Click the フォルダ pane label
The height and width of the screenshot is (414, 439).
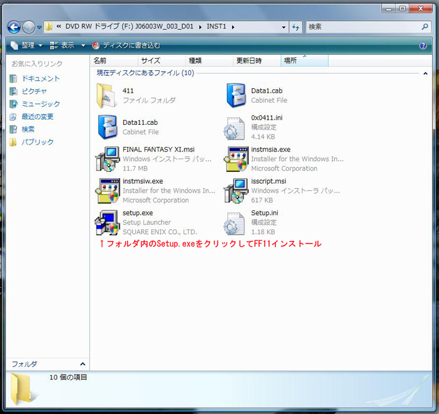click(x=24, y=364)
